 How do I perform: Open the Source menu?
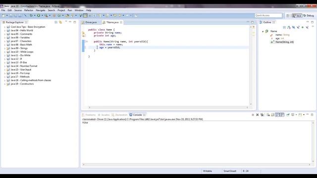coord(18,10)
